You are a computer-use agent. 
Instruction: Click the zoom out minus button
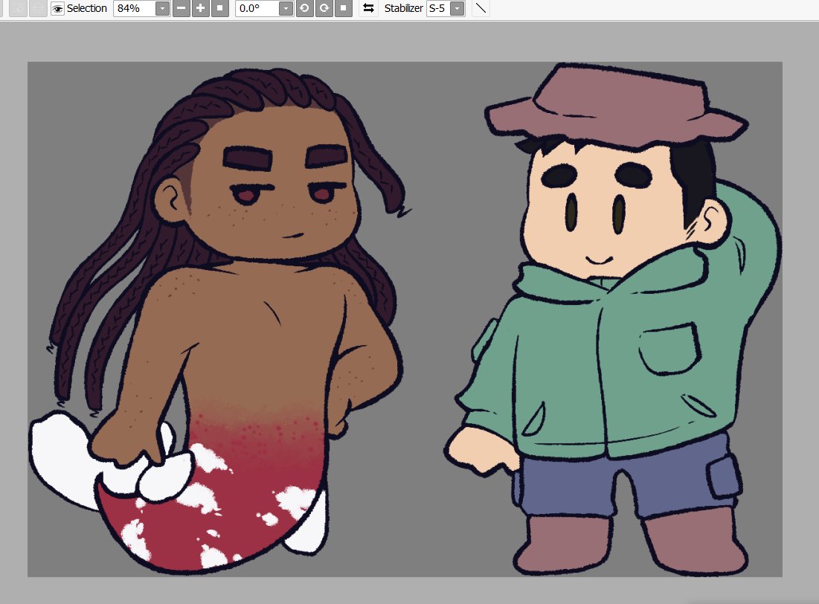click(x=182, y=8)
